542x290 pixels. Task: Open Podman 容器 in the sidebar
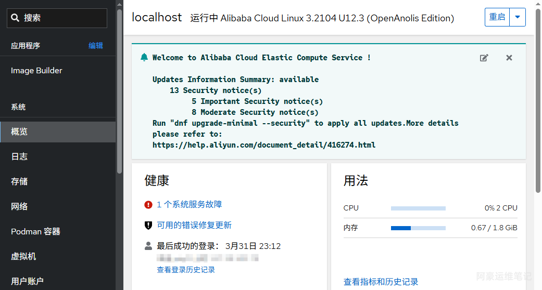coord(35,231)
